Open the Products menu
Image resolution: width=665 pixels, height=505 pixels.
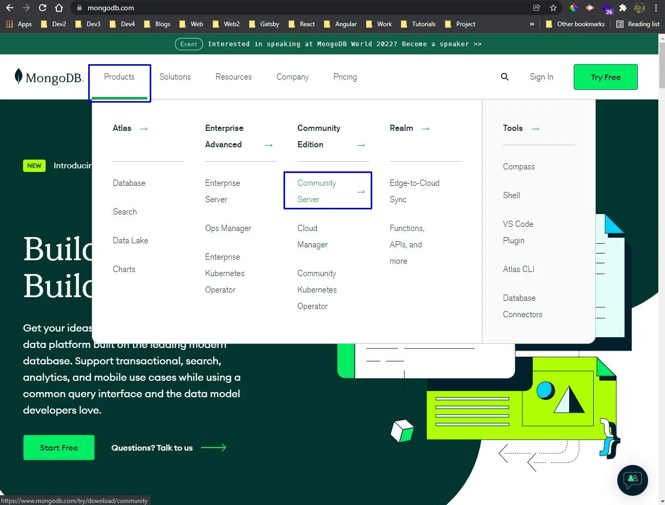[119, 77]
